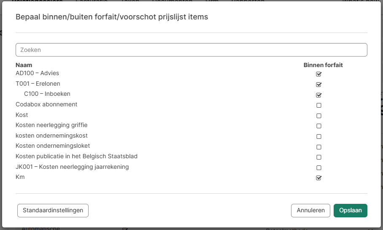Select the C100 – Inboeken child item

coord(47,94)
